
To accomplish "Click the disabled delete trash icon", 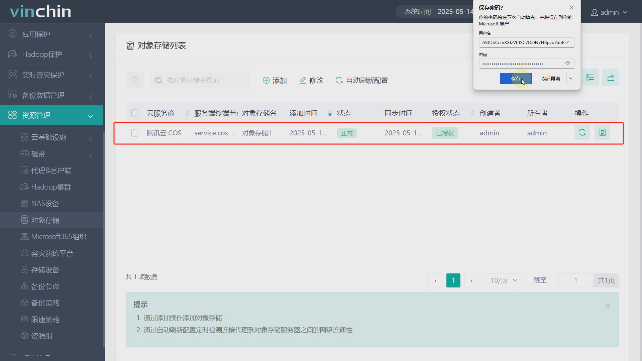I will point(134,80).
